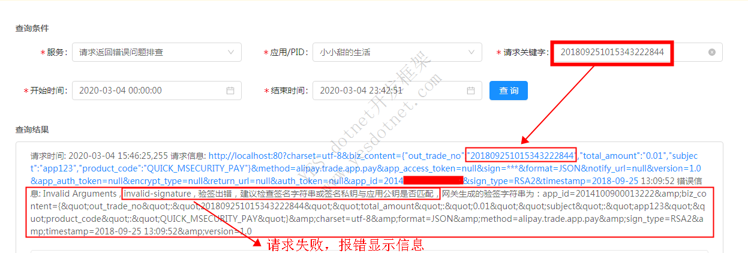Click the 请求关键字 field label

(x=522, y=52)
